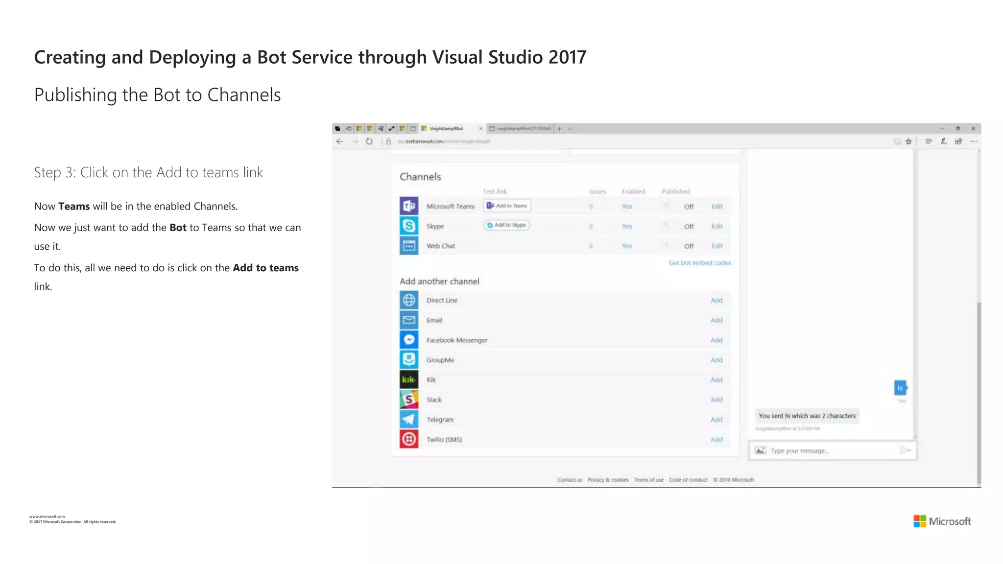Click the Skype channel icon
Screen dimensions: 1003x564
(409, 226)
